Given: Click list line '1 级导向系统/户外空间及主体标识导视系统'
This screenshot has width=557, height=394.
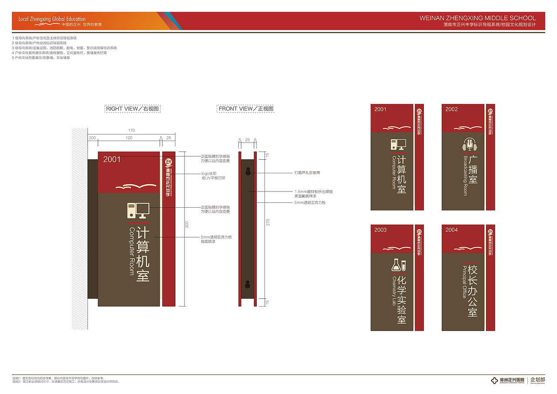Looking at the screenshot, I should (x=44, y=38).
